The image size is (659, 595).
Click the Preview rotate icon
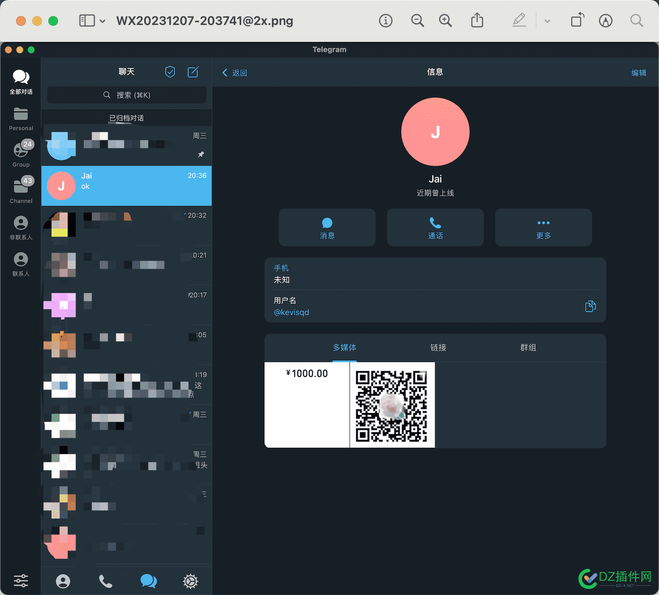[577, 20]
